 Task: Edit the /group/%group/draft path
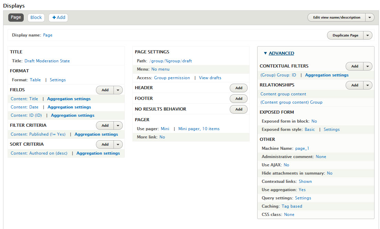tap(171, 61)
